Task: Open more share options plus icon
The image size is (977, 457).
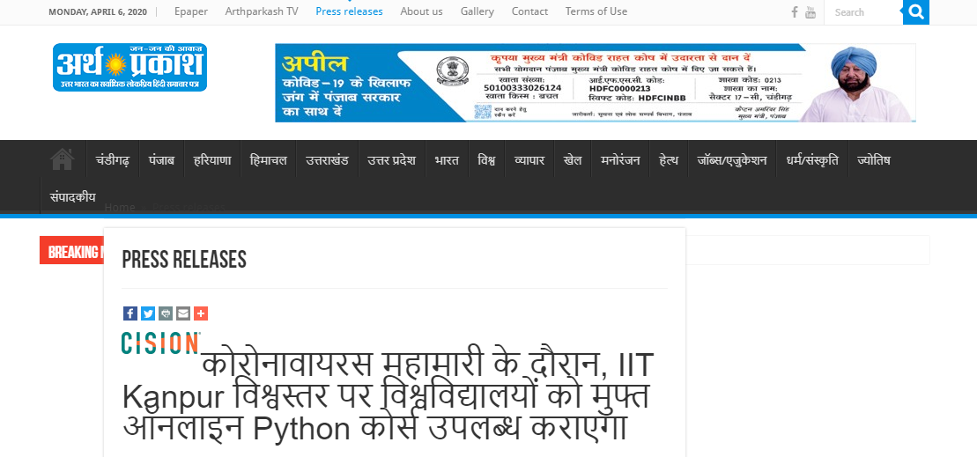Action: click(x=200, y=313)
